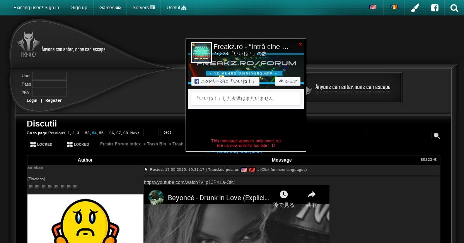464x243 pixels.
Task: Click Show only staff posts link
Action: point(239,152)
